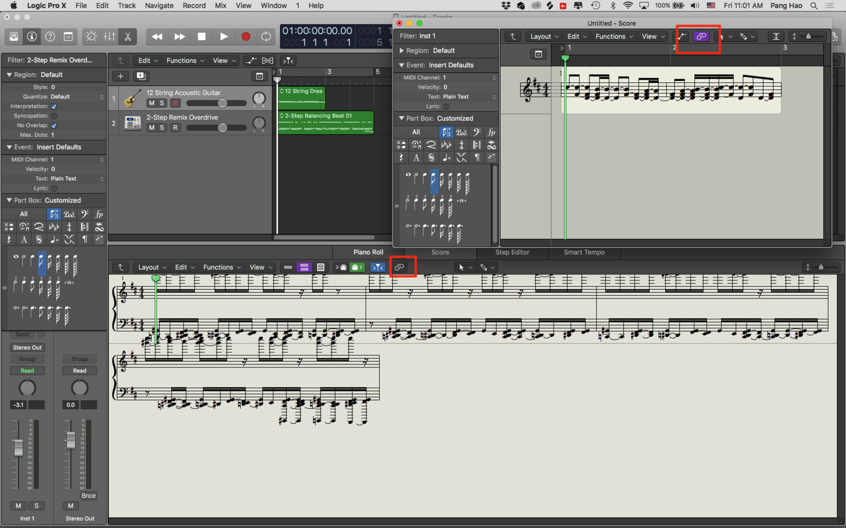Expand Region section in Score window

coord(402,51)
